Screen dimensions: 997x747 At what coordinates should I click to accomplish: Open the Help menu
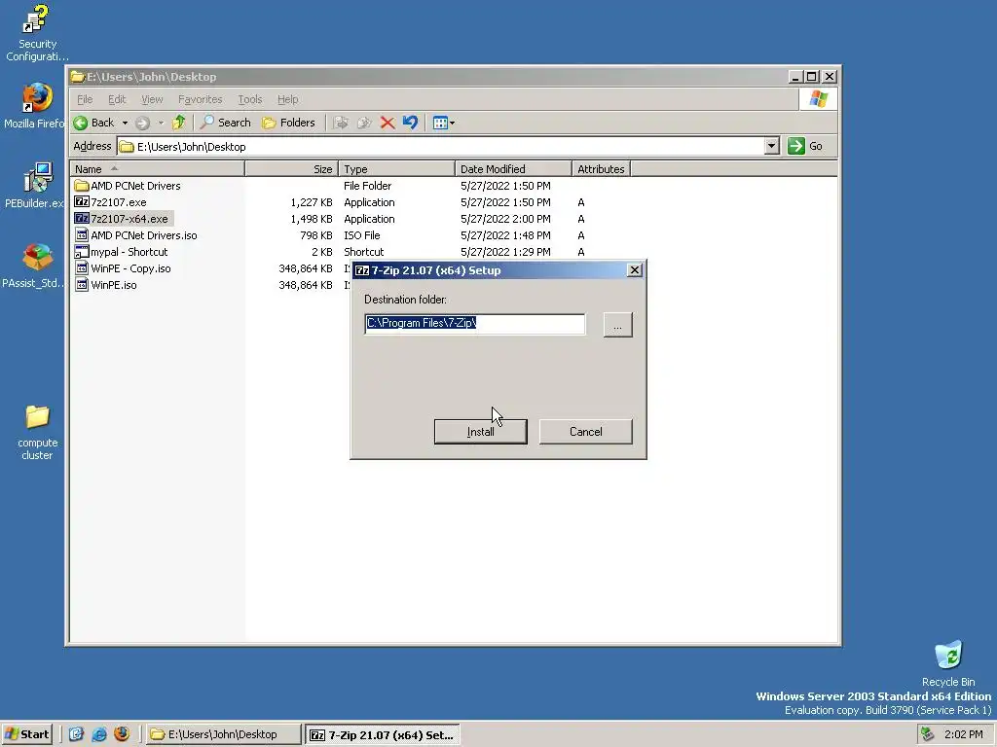287,99
